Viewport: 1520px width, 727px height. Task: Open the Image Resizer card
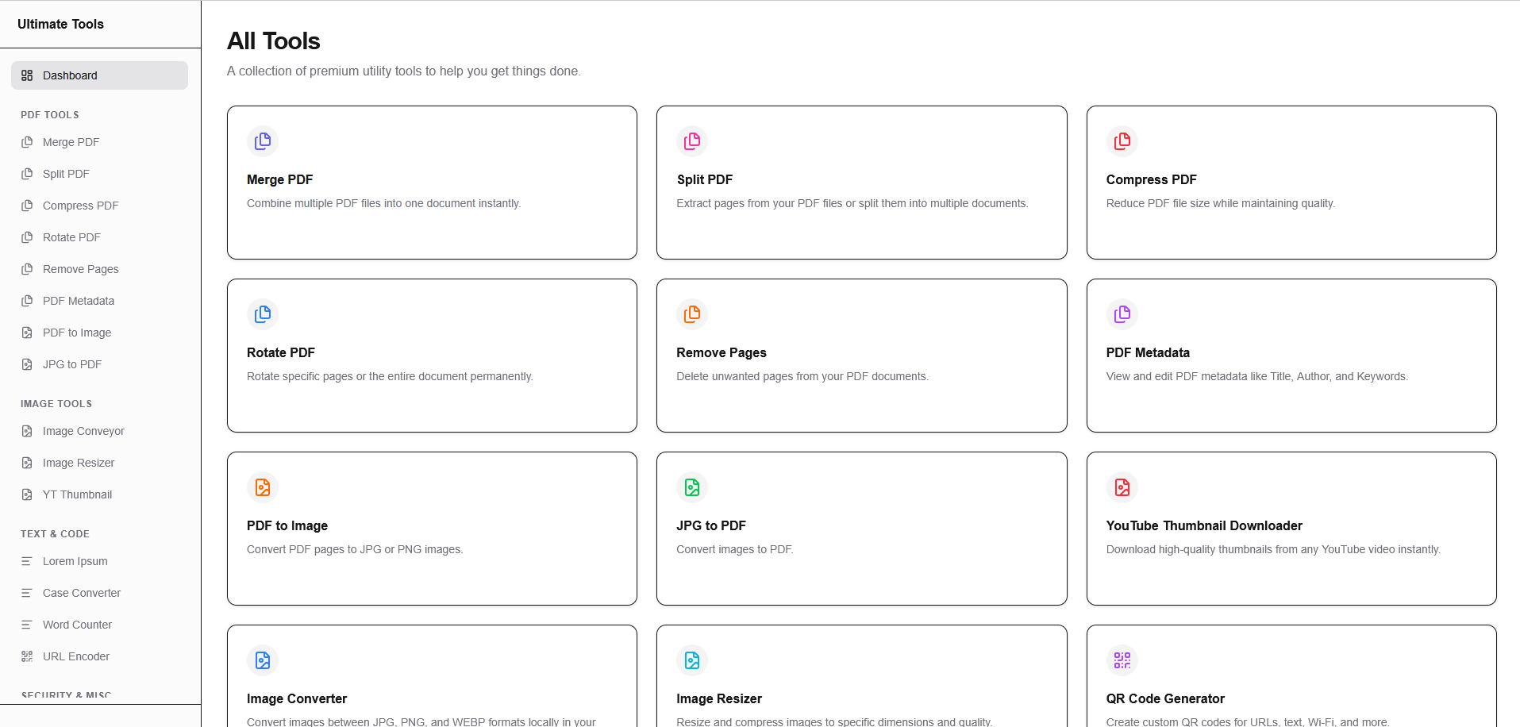861,676
